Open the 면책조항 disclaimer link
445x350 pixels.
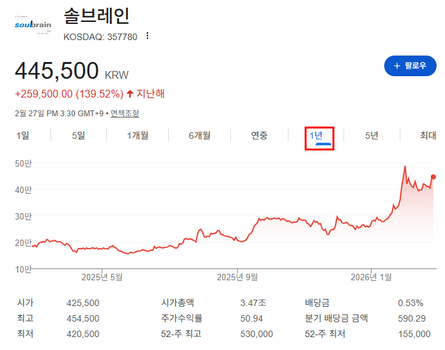click(x=125, y=114)
